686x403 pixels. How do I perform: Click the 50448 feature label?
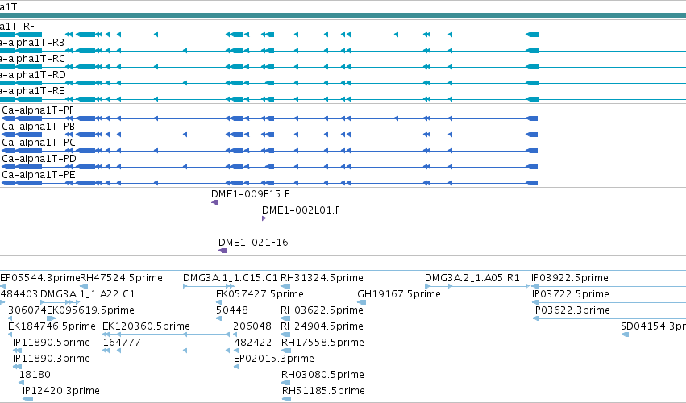point(232,310)
